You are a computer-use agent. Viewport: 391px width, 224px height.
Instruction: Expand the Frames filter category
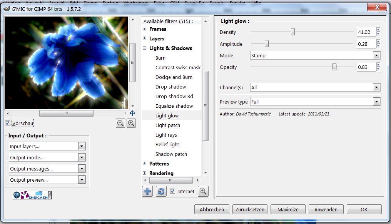tap(144, 29)
